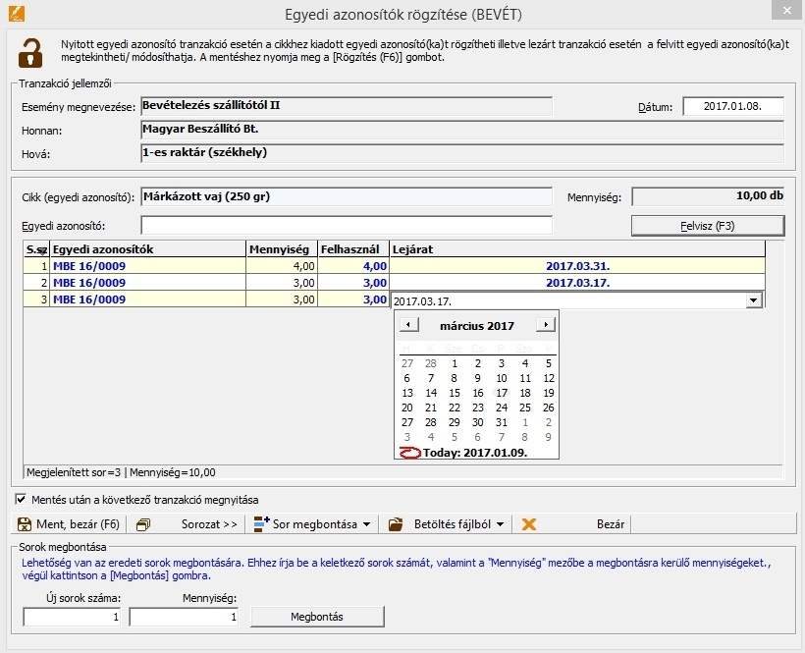Select March 24 in the calendar
The width and height of the screenshot is (805, 653).
tap(501, 408)
